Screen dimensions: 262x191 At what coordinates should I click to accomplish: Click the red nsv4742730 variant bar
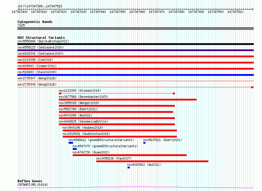pyautogui.click(x=130, y=155)
